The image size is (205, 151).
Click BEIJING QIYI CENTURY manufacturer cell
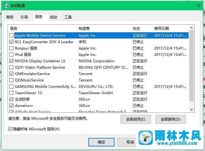tap(104, 67)
